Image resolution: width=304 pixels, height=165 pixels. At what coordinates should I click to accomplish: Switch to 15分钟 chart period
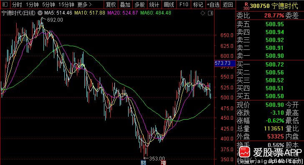coord(66,5)
